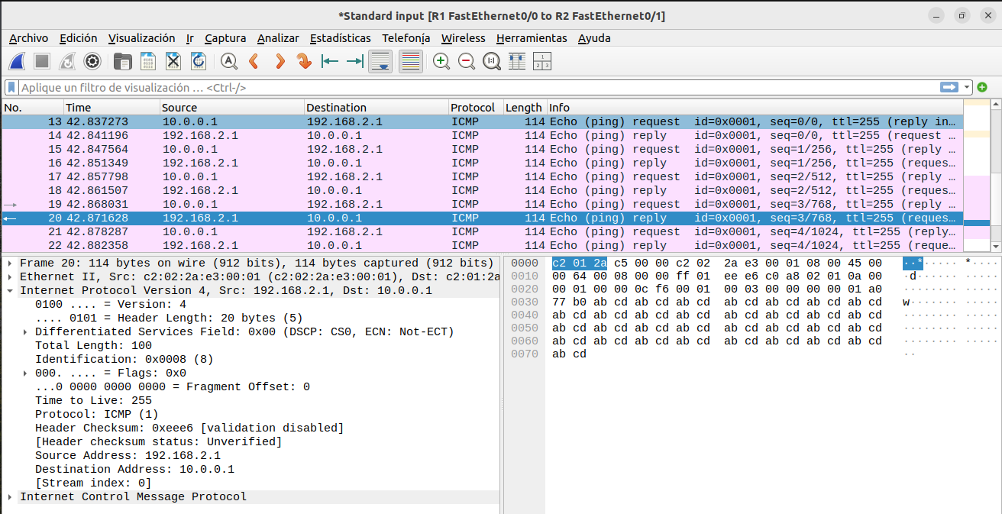The height and width of the screenshot is (514, 1002).
Task: Sort packets by the Source column
Action: (x=232, y=108)
